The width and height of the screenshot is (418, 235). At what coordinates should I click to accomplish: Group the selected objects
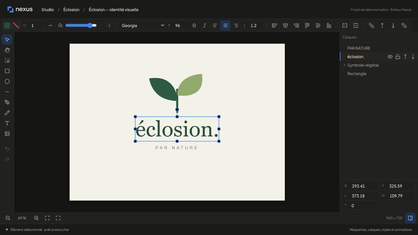371,25
